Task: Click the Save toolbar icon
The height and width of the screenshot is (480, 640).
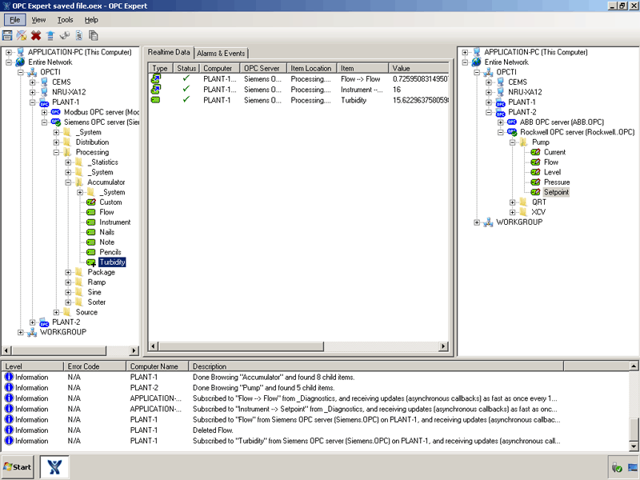Action: tap(7, 35)
